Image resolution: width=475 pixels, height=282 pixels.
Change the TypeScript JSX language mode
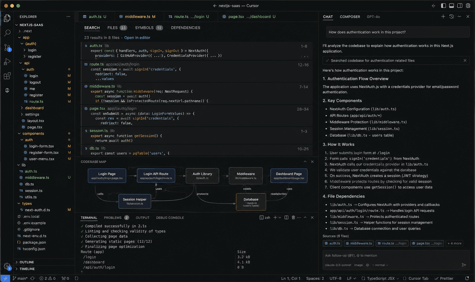coord(380,279)
